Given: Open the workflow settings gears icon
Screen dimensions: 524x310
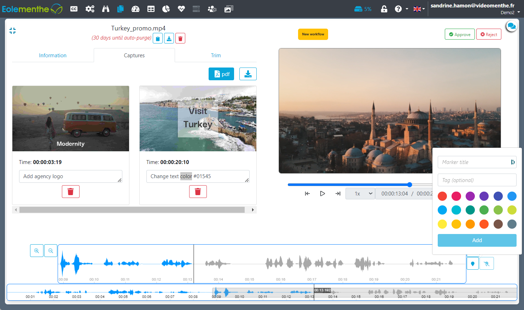Looking at the screenshot, I should tap(90, 9).
